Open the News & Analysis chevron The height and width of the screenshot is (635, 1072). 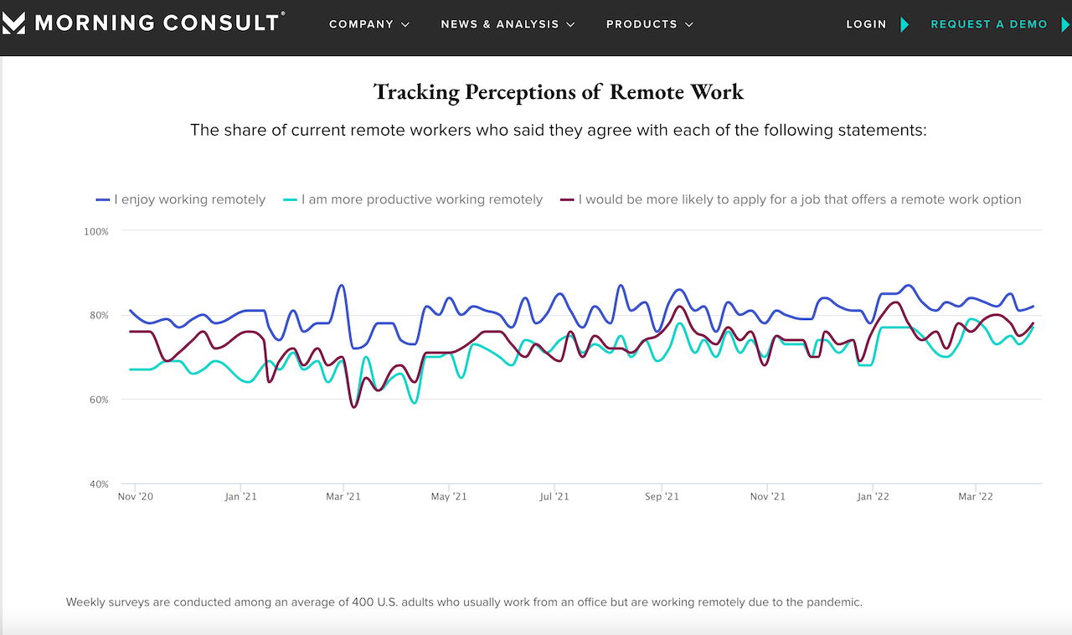[571, 25]
